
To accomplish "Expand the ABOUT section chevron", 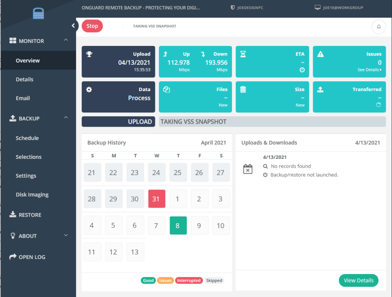I will click(66, 235).
